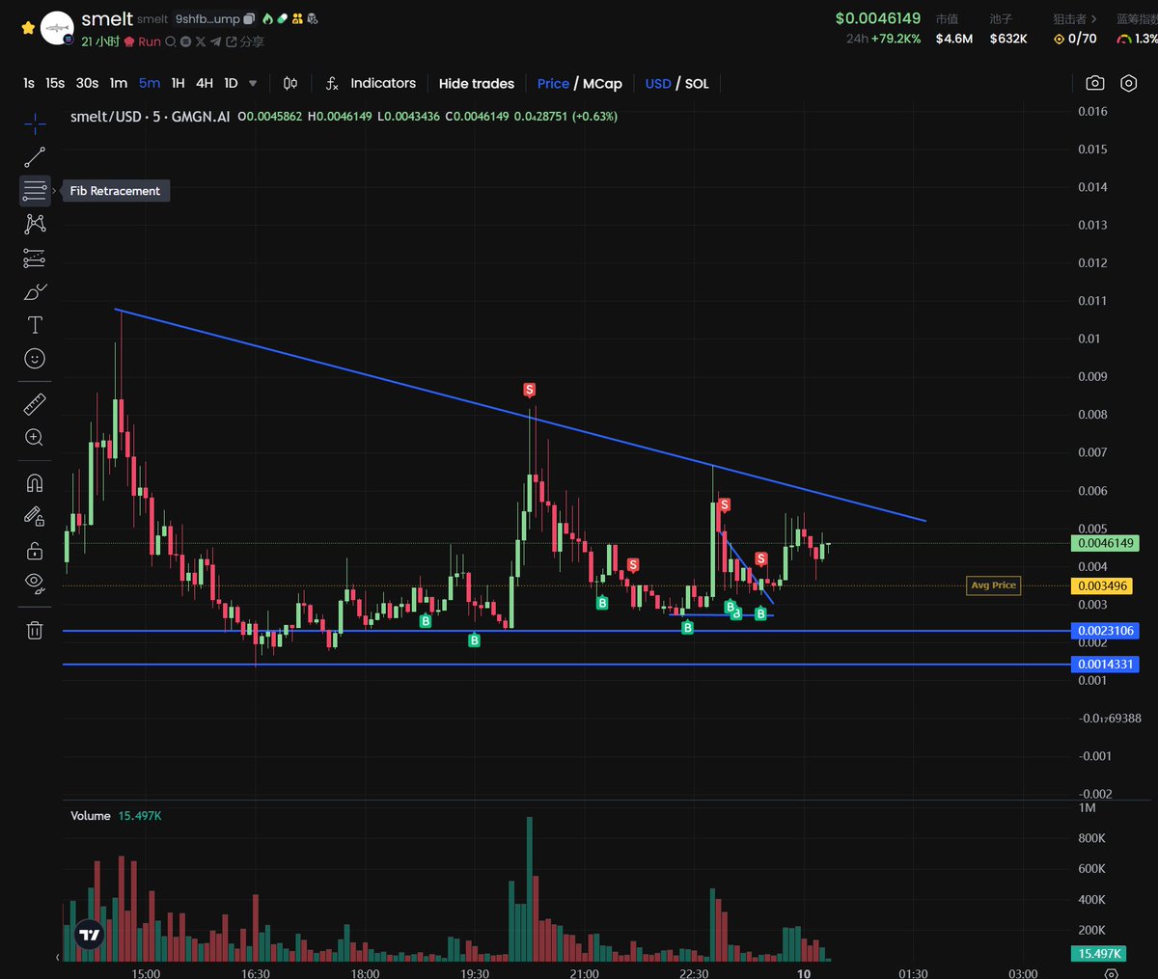Screen dimensions: 1158x979
Task: Click the $632K pool value
Action: 1008,39
